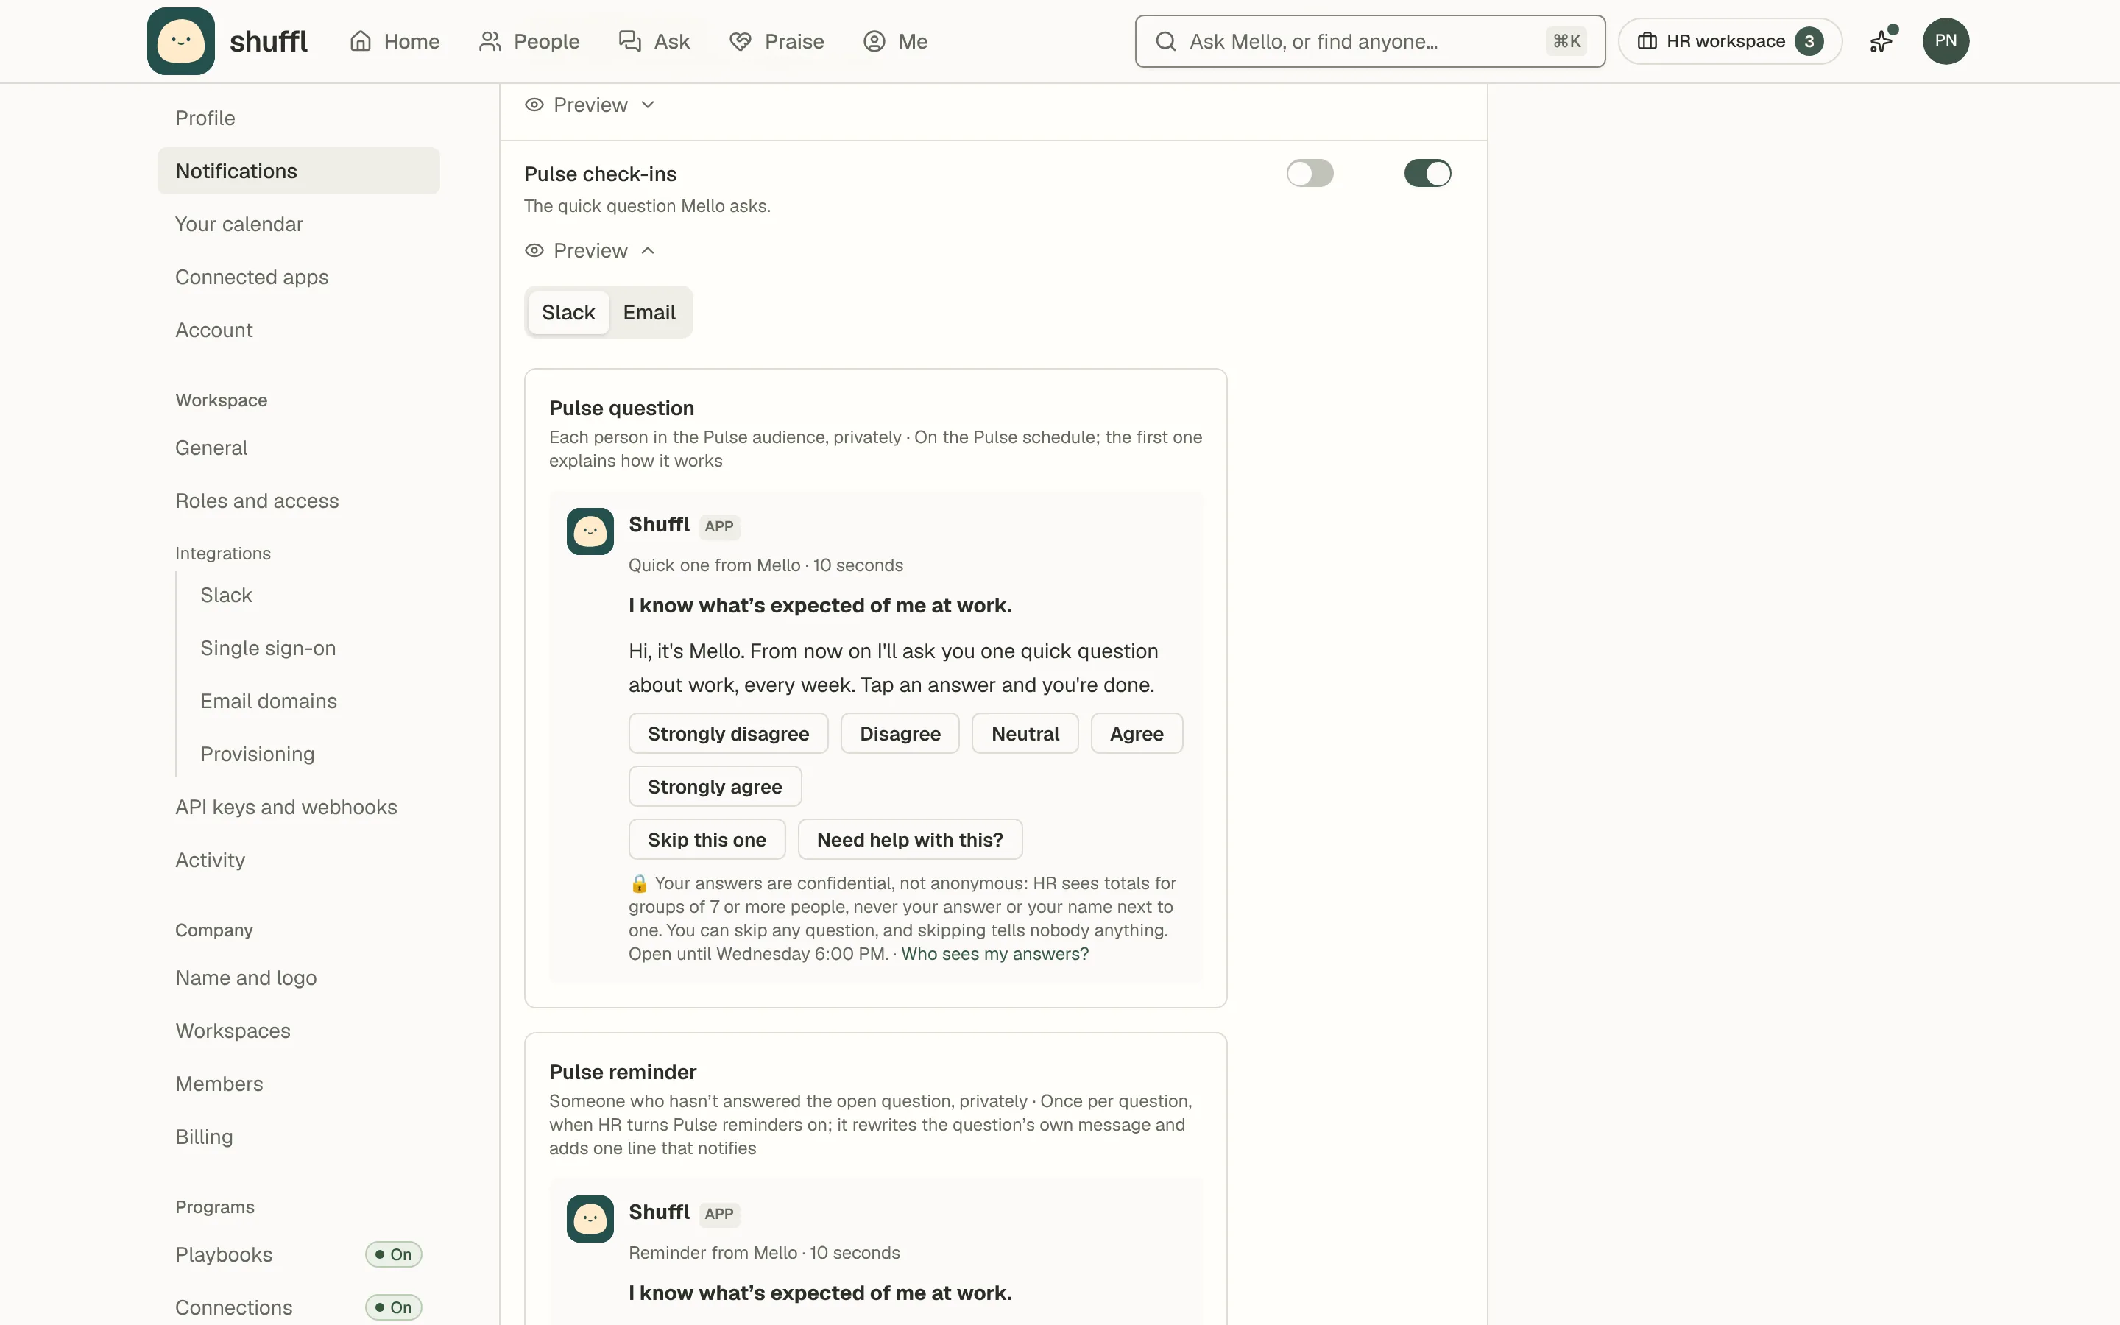Open the Members page
2120x1325 pixels.
click(298, 1084)
